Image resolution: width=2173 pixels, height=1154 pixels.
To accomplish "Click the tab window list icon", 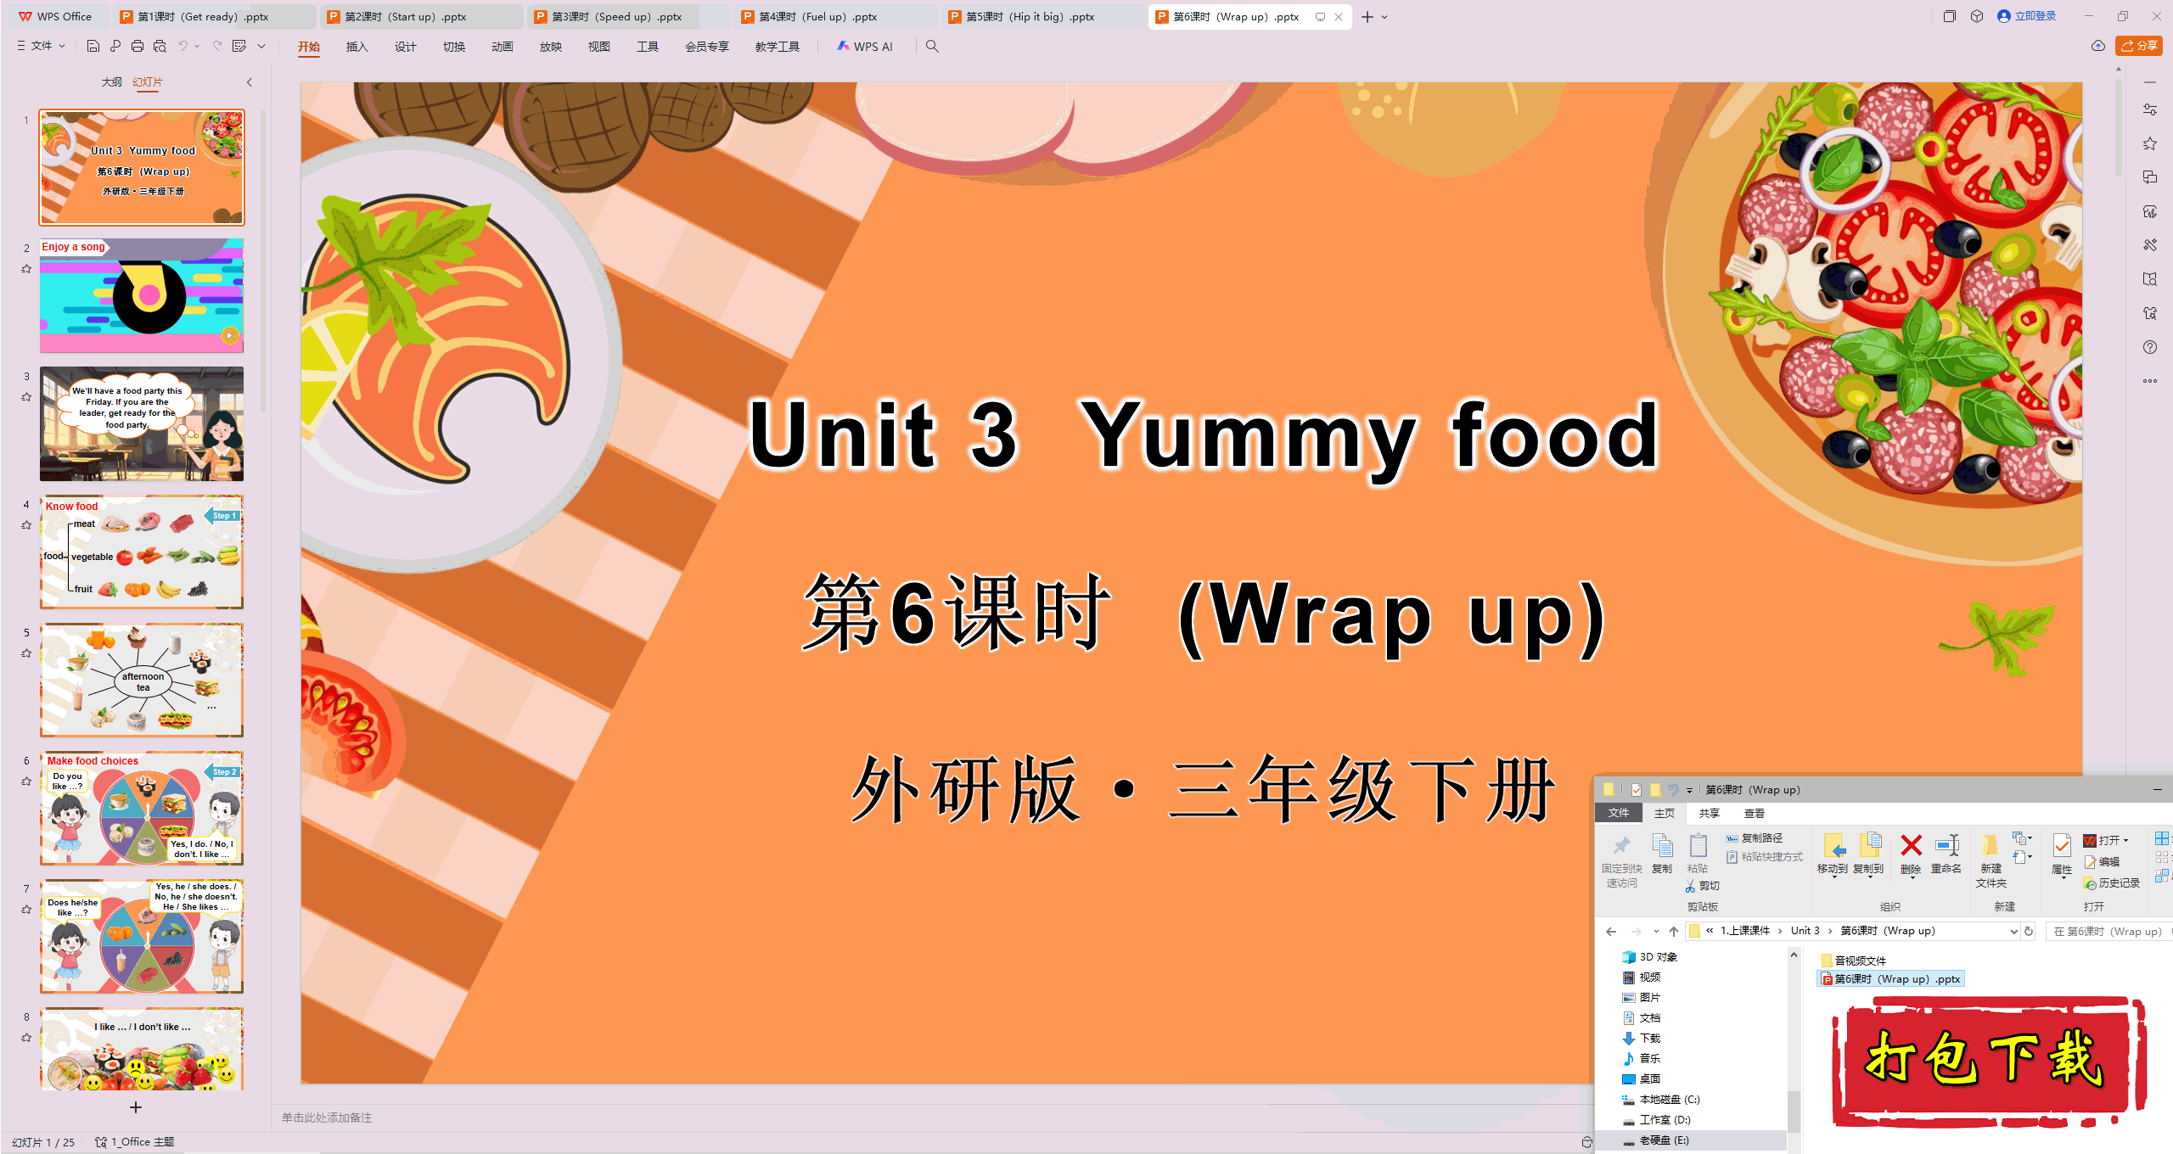I will click(x=1950, y=16).
